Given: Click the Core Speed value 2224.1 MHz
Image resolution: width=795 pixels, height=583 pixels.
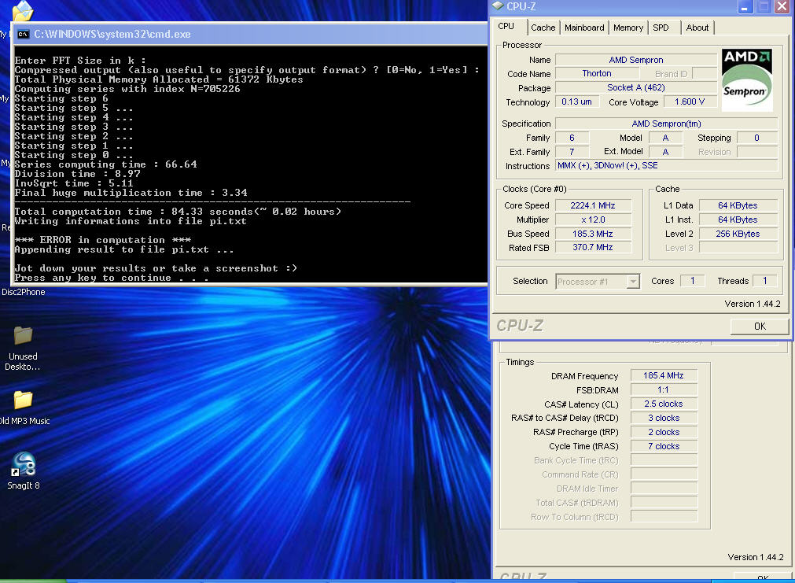Looking at the screenshot, I should [593, 205].
